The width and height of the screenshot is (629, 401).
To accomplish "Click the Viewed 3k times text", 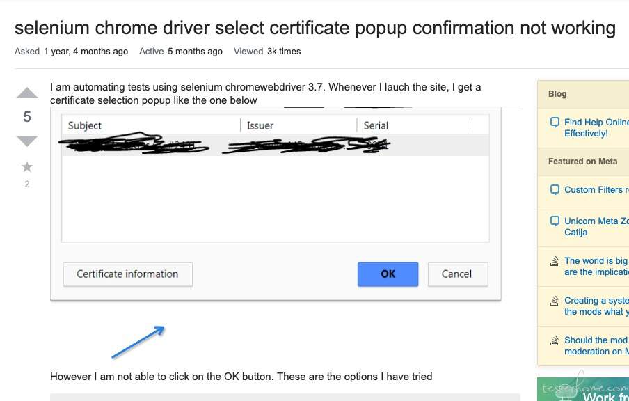I will point(267,52).
